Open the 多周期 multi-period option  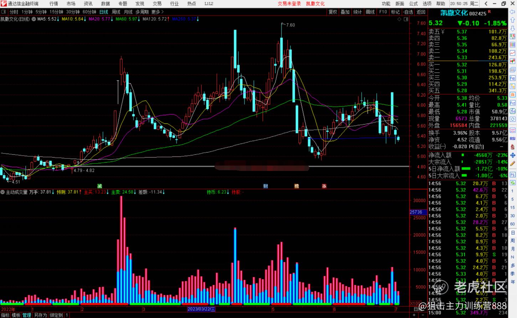pyautogui.click(x=142, y=12)
